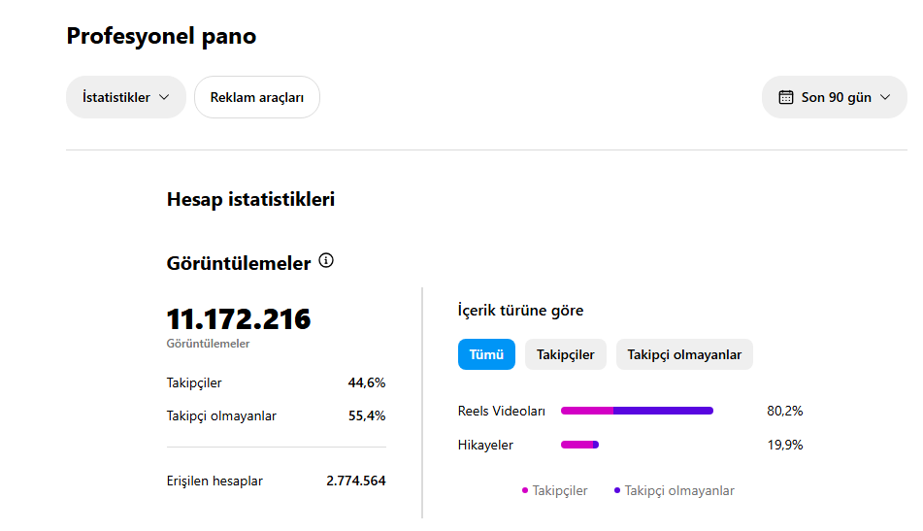This screenshot has width=923, height=531.
Task: Show the Takipçi olmayanlar filter
Action: point(684,354)
